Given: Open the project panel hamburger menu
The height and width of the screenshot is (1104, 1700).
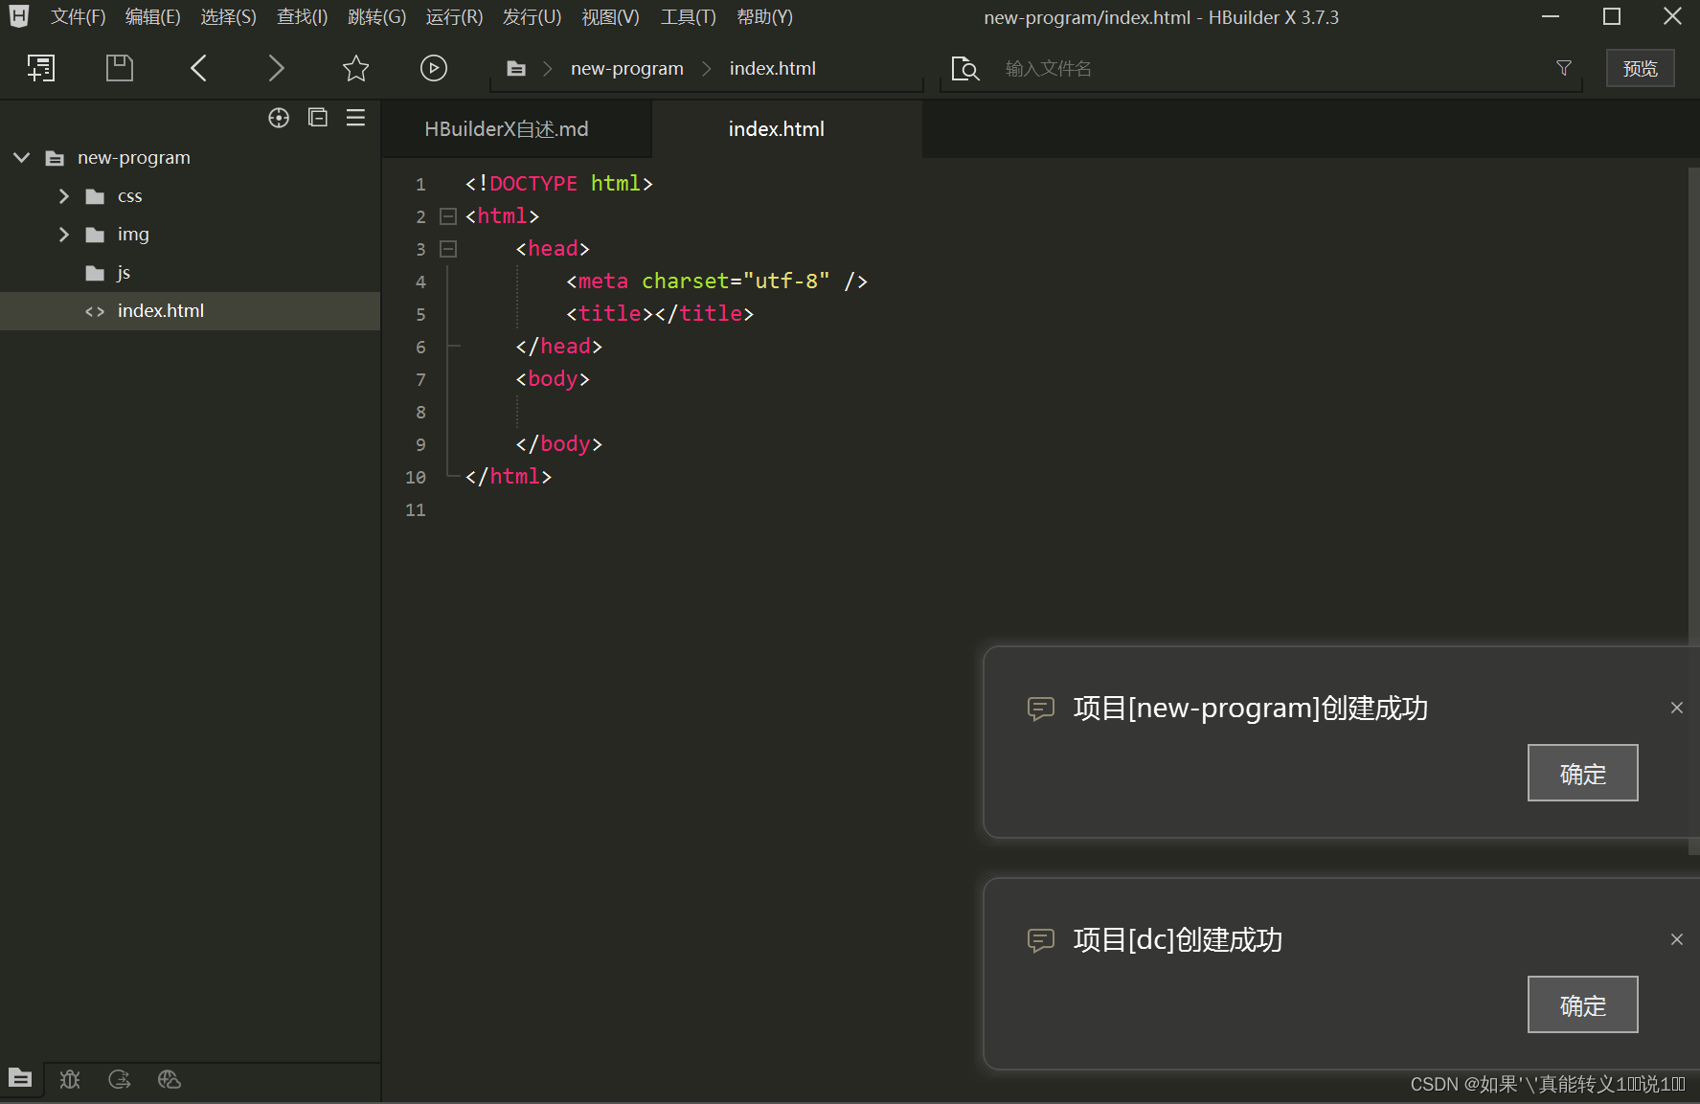Looking at the screenshot, I should coord(356,118).
